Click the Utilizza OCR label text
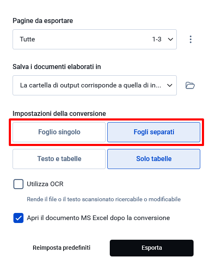 coord(45,184)
